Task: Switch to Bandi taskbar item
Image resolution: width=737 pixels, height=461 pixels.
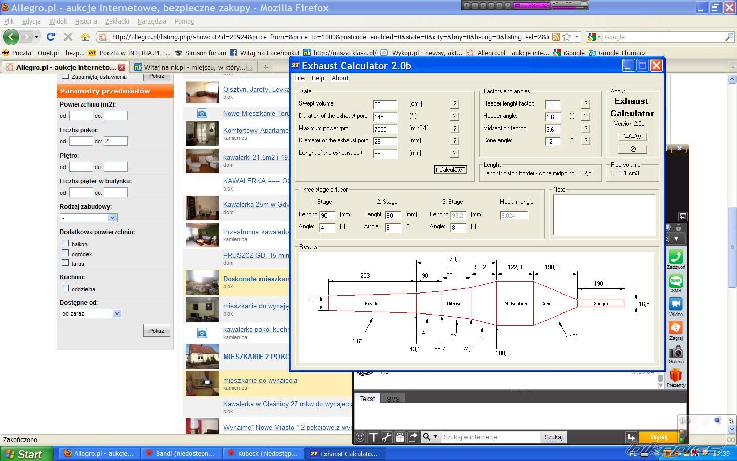Action: click(182, 454)
